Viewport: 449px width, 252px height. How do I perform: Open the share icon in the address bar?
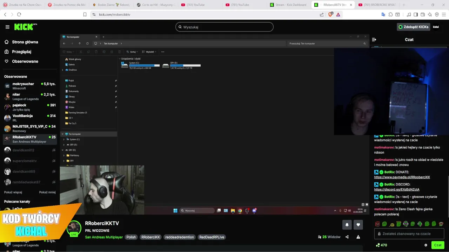pyautogui.click(x=322, y=15)
